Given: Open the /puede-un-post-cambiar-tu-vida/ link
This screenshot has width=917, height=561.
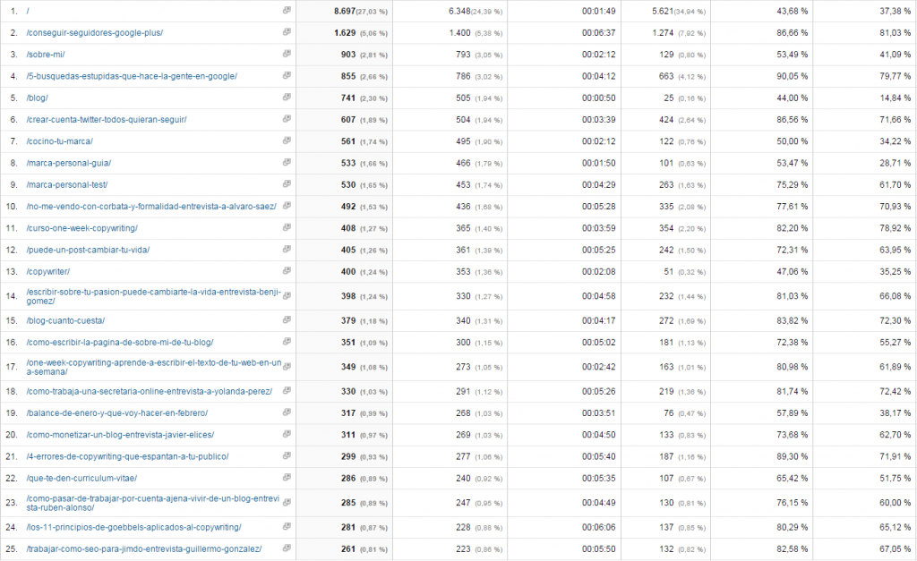Looking at the screenshot, I should point(88,250).
